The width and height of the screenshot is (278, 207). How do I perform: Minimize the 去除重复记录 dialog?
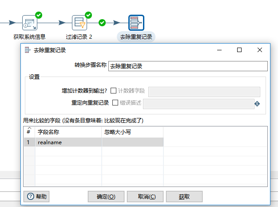click(219, 50)
